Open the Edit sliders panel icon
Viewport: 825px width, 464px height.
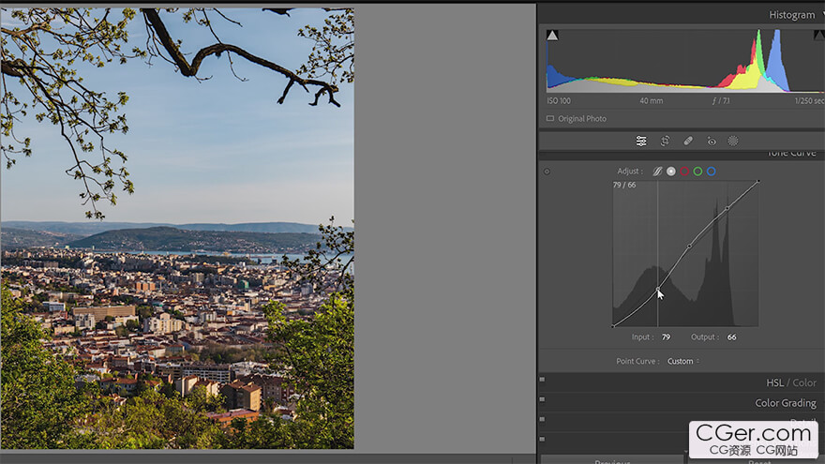(641, 141)
